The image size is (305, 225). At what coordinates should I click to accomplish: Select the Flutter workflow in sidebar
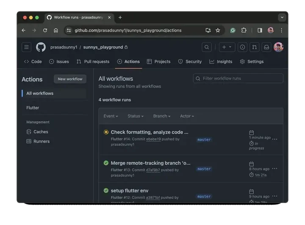[33, 108]
